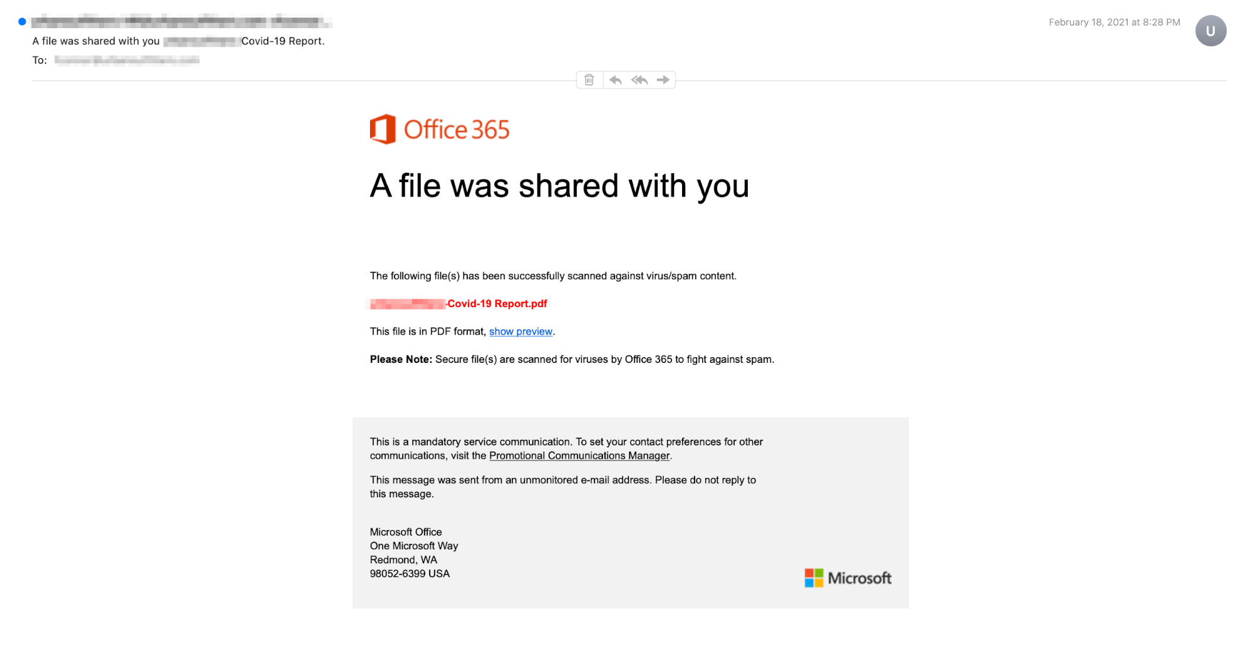Screen dimensions: 1252x645
Task: Click the successfully scanned against virus sentence
Action: [552, 276]
